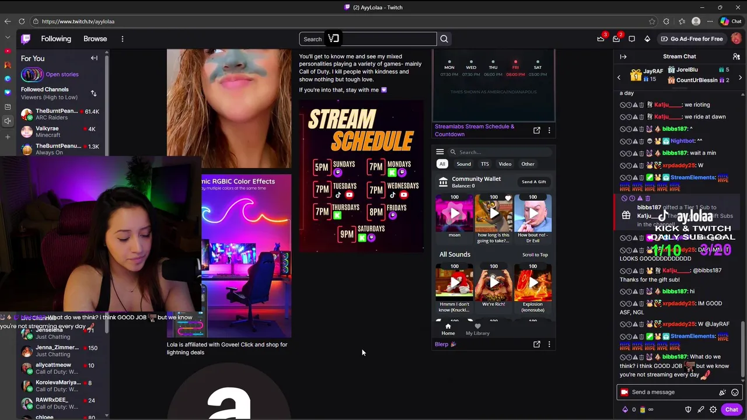Collapse the Stream Chat panel
Screen dimensions: 747x420
click(623, 57)
